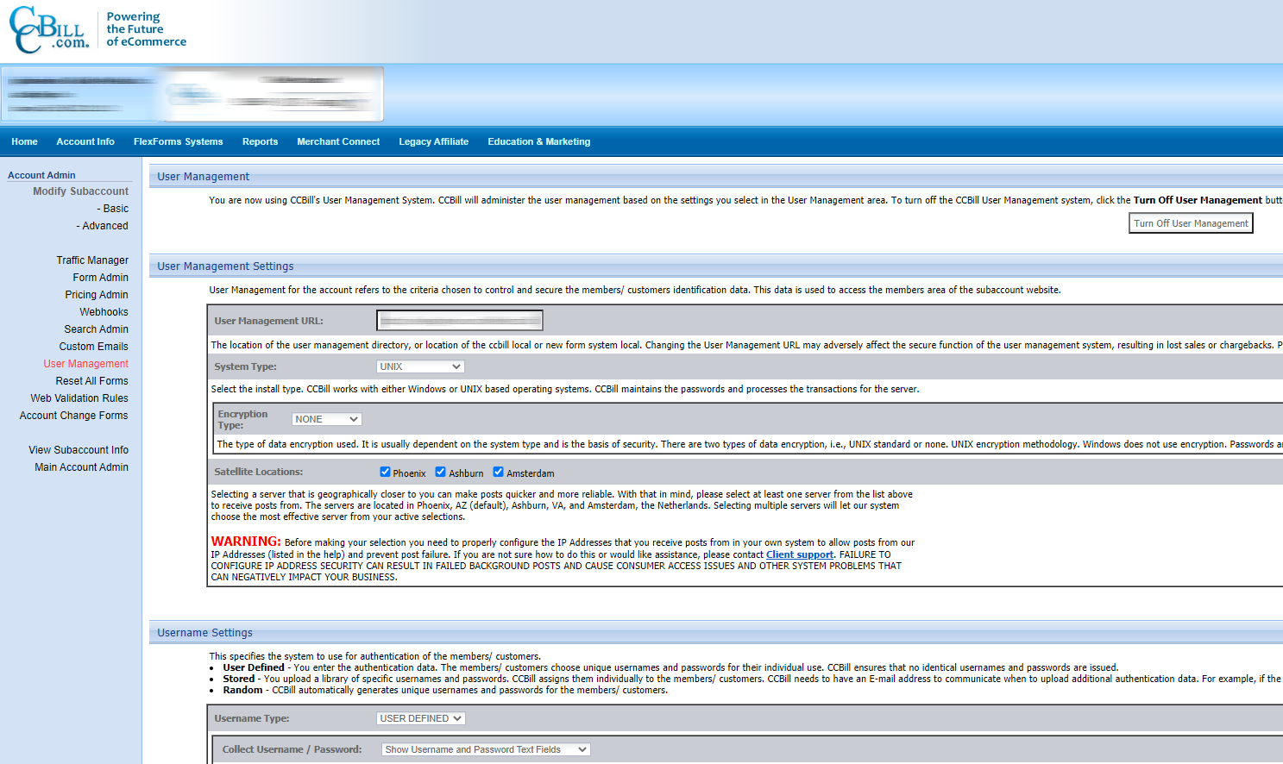Screen dimensions: 1283x764
Task: Click the User Management URL field
Action: pyautogui.click(x=460, y=321)
